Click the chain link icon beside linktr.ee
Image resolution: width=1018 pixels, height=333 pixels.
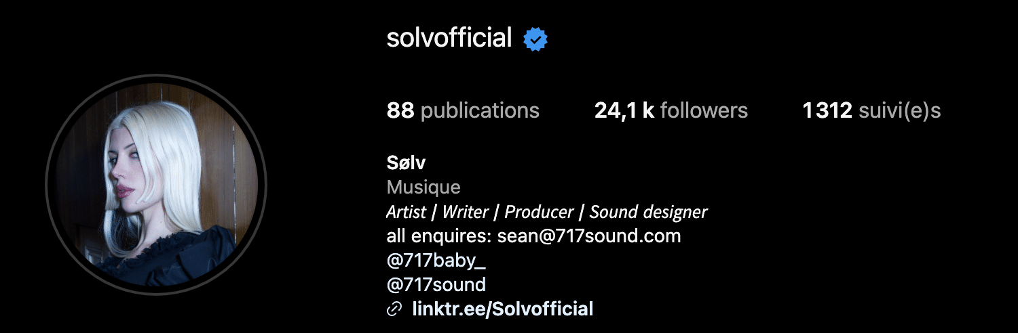[394, 310]
